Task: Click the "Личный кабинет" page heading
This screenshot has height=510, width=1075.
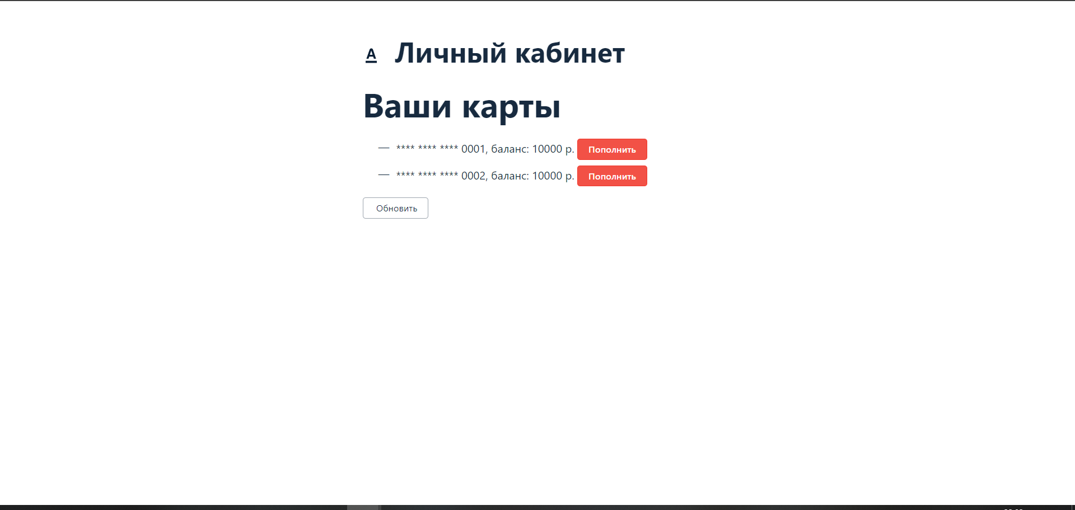Action: tap(510, 53)
